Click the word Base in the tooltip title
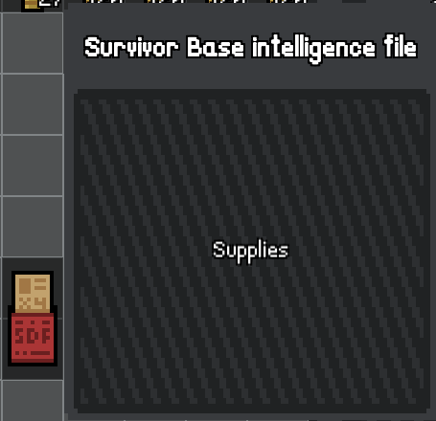 click(216, 47)
